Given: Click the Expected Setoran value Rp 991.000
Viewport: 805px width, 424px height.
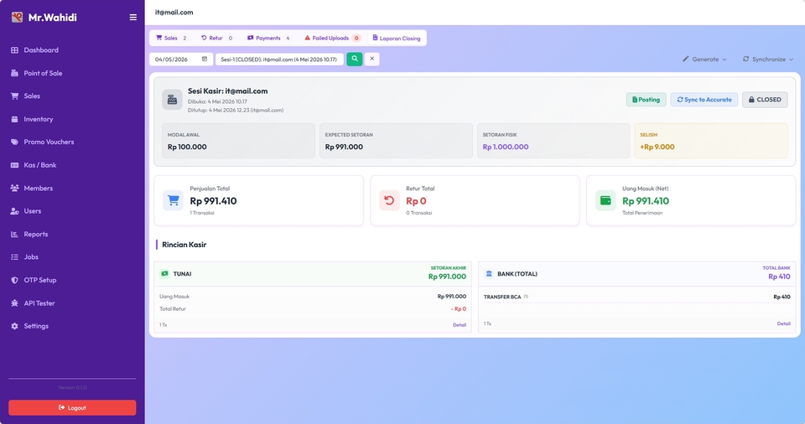Looking at the screenshot, I should [x=344, y=147].
